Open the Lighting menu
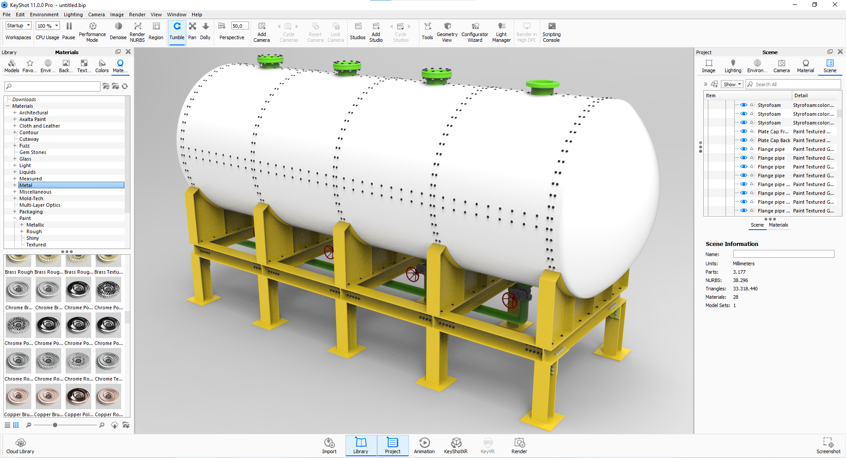846x458 pixels. pos(73,15)
